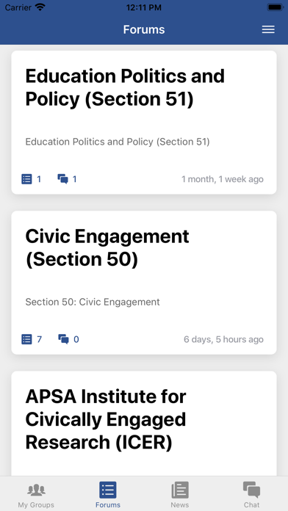The height and width of the screenshot is (511, 288).
Task: Click "1 month, 1 week ago" timestamp
Action: (223, 179)
